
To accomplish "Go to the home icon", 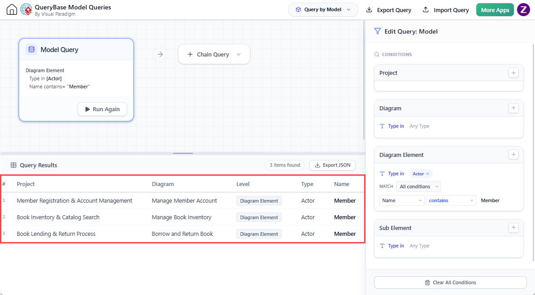I will [12, 9].
